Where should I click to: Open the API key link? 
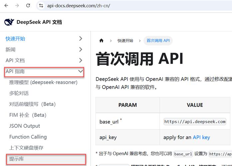[201, 137]
